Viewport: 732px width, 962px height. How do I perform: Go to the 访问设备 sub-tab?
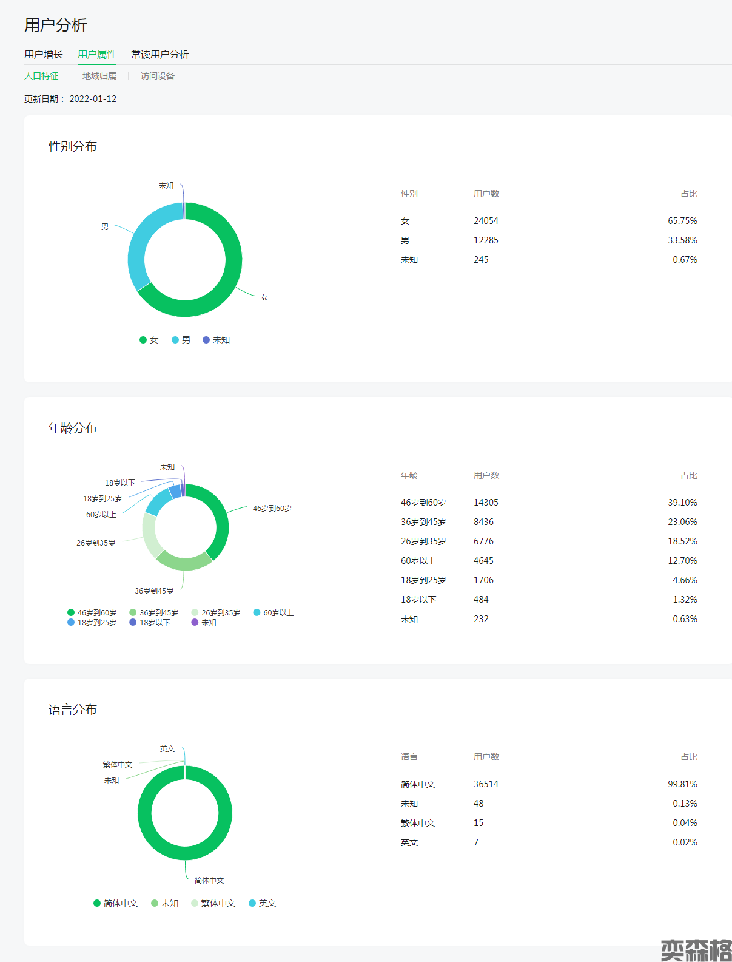158,76
